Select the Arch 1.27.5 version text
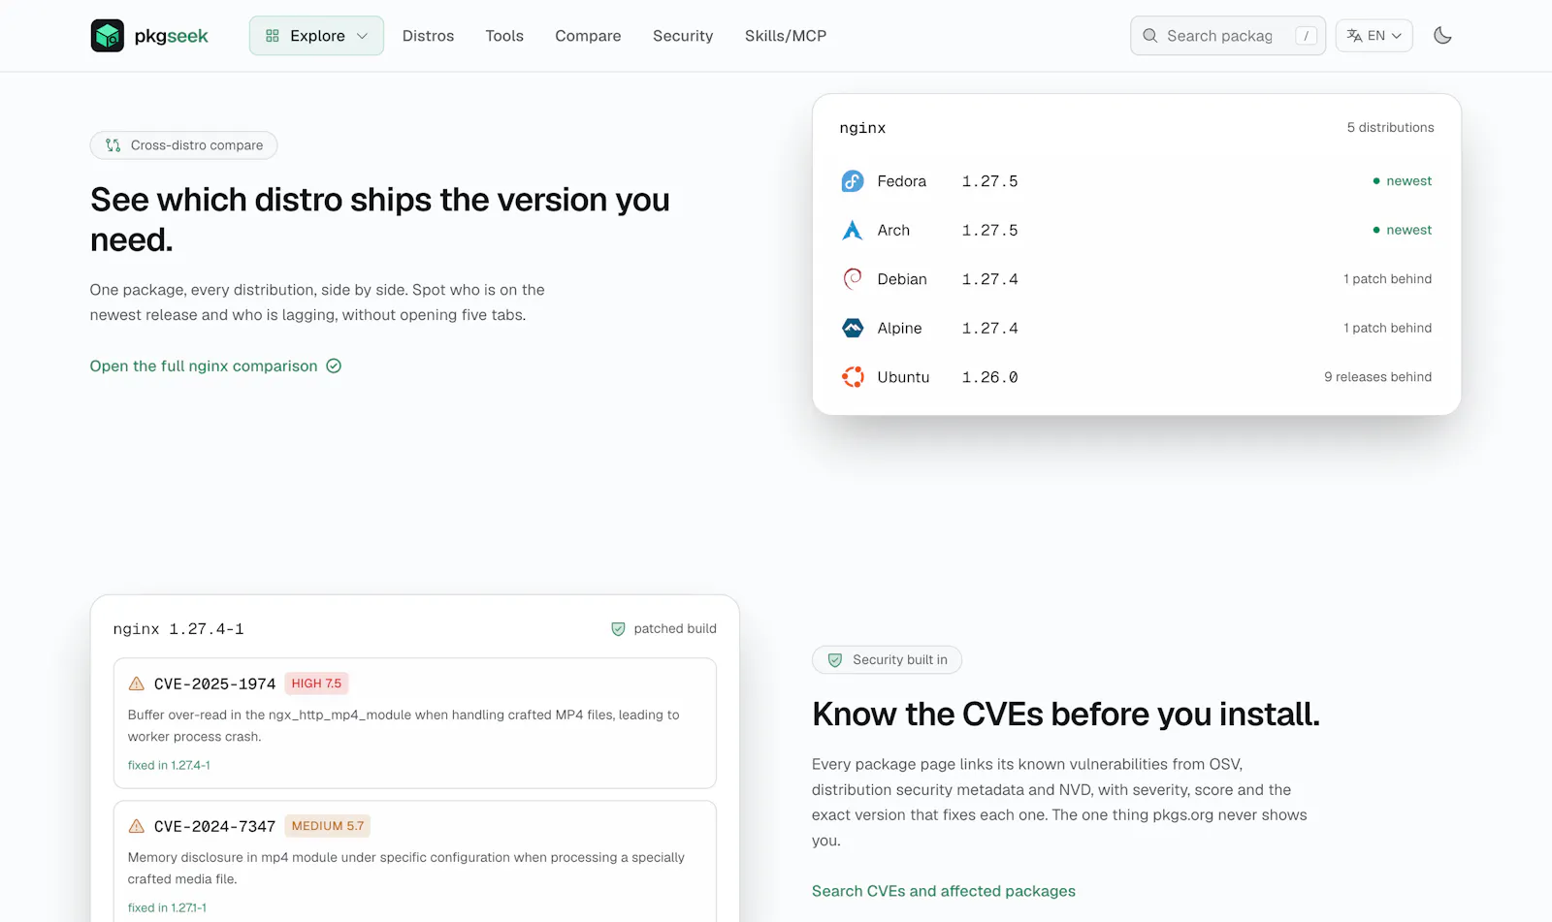 coord(989,230)
